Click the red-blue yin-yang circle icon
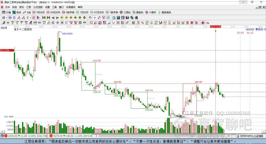 (203, 23)
